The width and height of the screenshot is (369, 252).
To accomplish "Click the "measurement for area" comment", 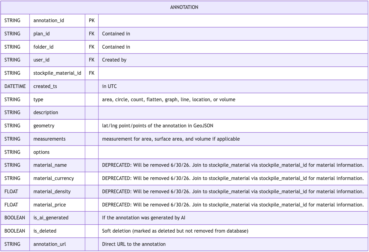I will 171,139.
